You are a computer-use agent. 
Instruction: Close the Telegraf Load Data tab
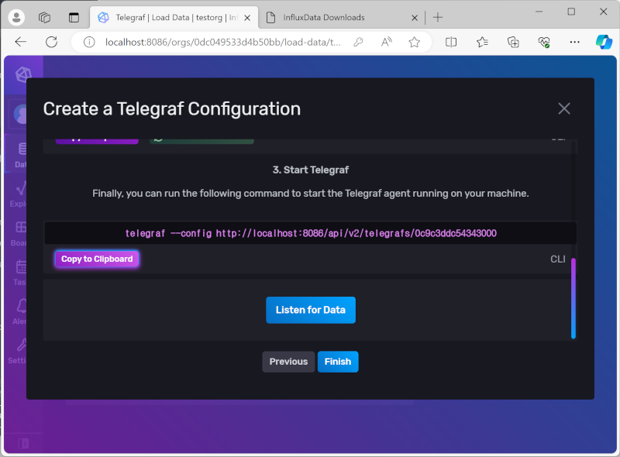click(x=247, y=18)
